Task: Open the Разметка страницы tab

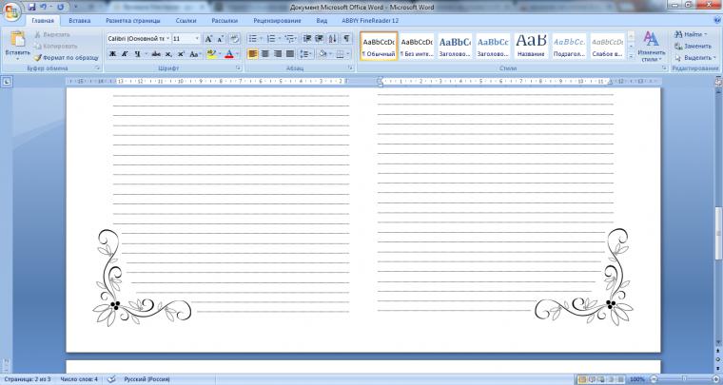Action: [133, 21]
